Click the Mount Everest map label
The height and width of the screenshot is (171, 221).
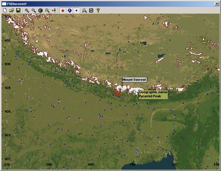pyautogui.click(x=134, y=80)
